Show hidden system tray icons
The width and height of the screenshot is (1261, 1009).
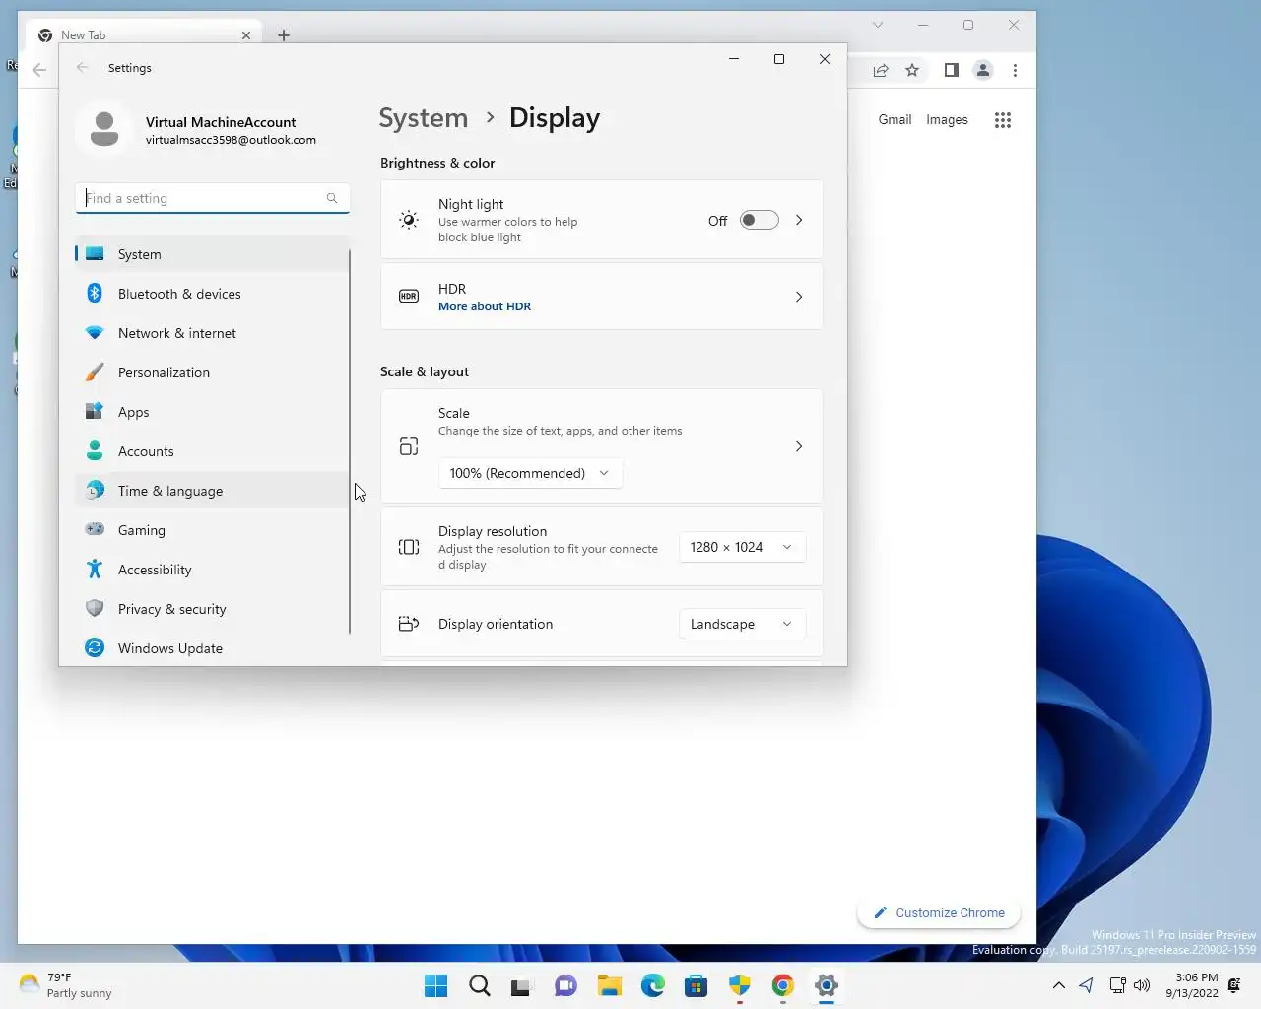(1058, 985)
